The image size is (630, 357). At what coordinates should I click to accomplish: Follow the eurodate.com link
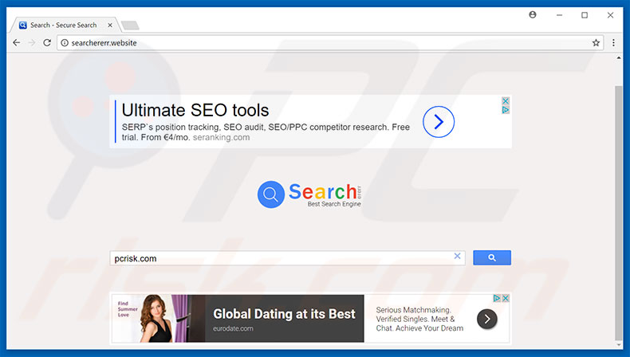[x=233, y=328]
